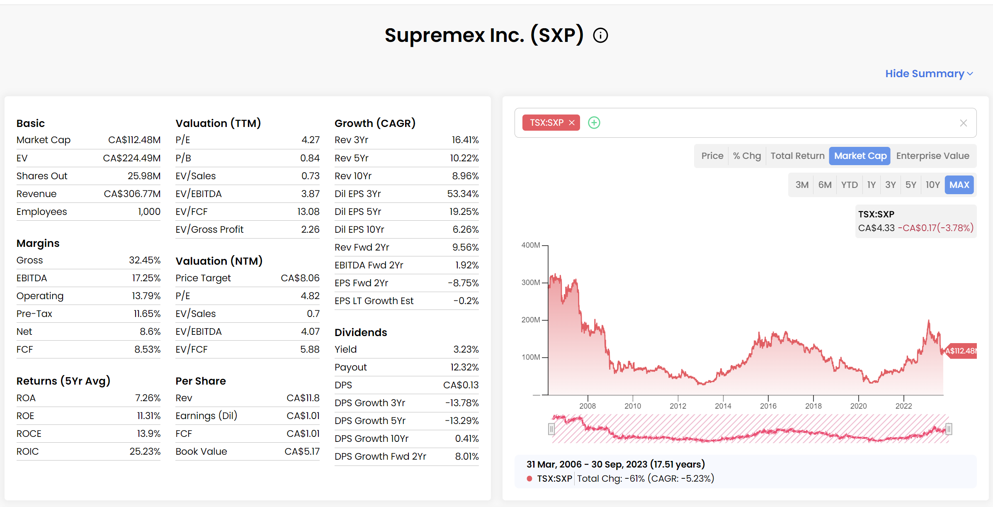The height and width of the screenshot is (507, 993).
Task: Click the red current market cap price label
Action: click(960, 351)
